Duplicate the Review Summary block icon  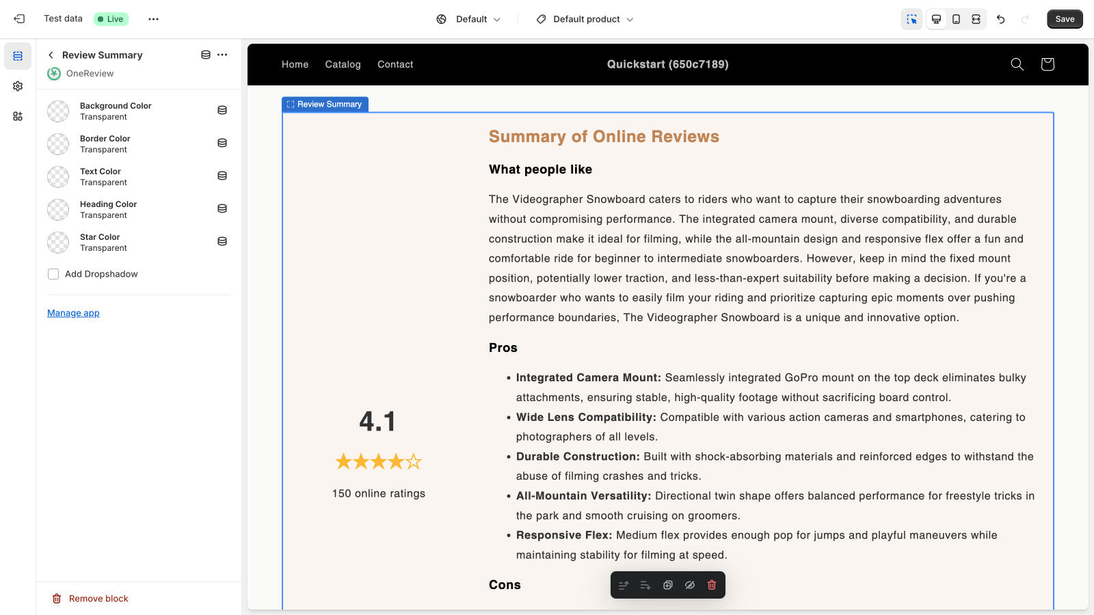click(667, 585)
